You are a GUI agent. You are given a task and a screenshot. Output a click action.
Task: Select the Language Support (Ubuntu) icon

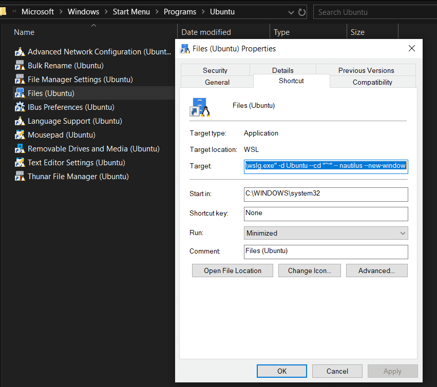[x=17, y=121]
